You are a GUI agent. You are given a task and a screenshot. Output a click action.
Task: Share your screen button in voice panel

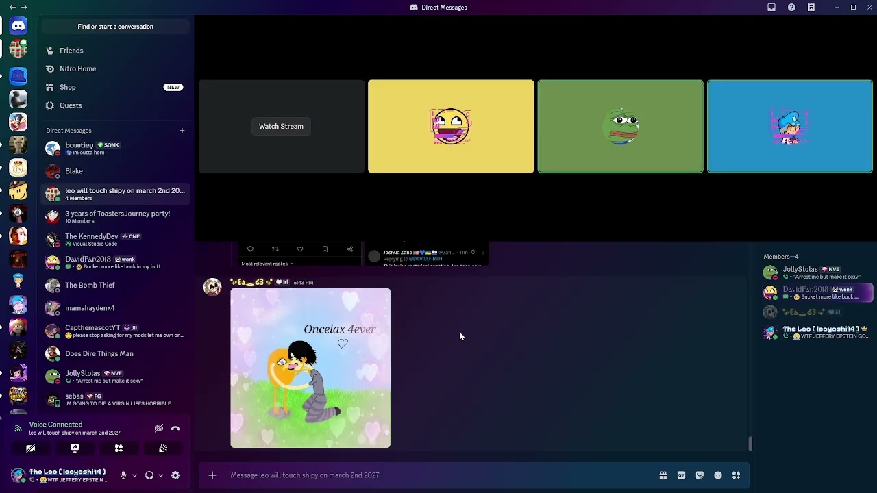click(x=75, y=448)
